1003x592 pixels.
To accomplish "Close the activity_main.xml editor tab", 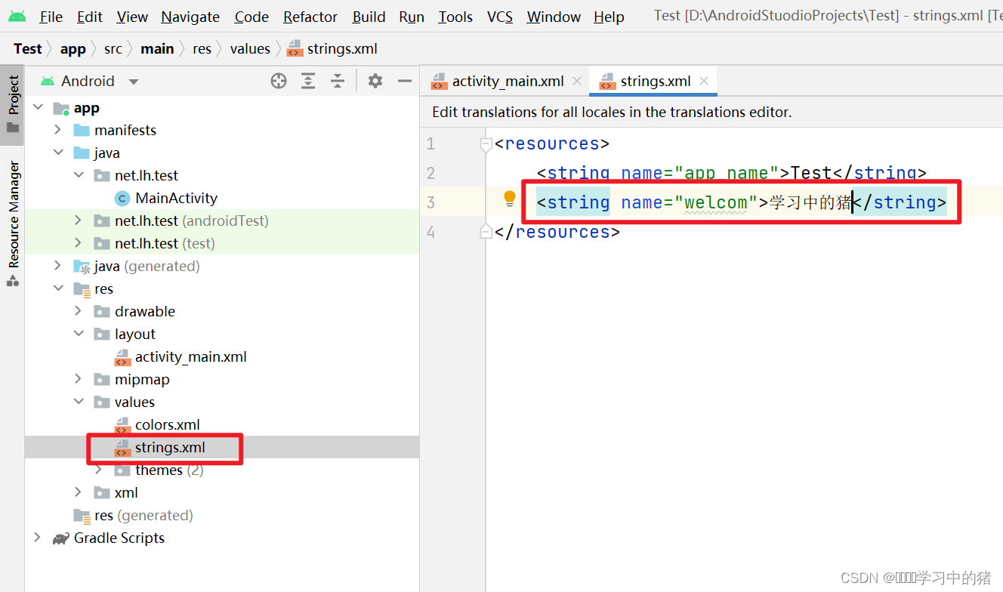I will click(x=577, y=81).
